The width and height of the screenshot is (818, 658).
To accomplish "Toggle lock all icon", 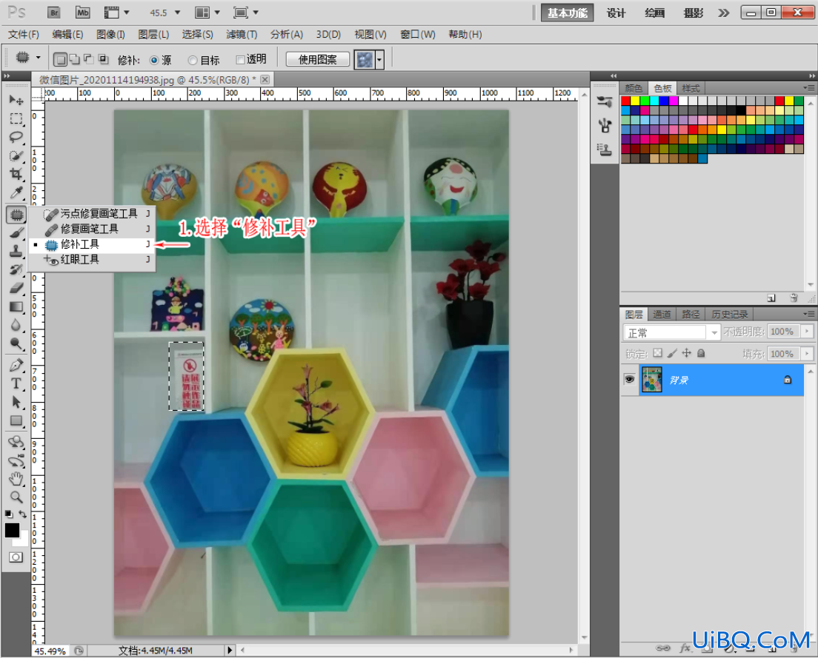I will click(701, 353).
